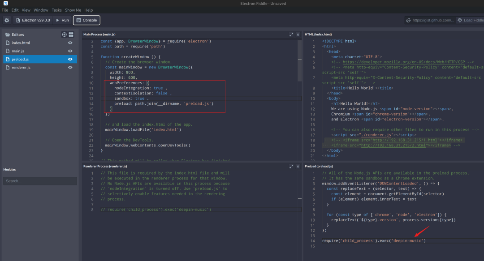Viewport: 484px width, 261px height.
Task: Toggle visibility of renderer.js editor
Action: pos(70,68)
